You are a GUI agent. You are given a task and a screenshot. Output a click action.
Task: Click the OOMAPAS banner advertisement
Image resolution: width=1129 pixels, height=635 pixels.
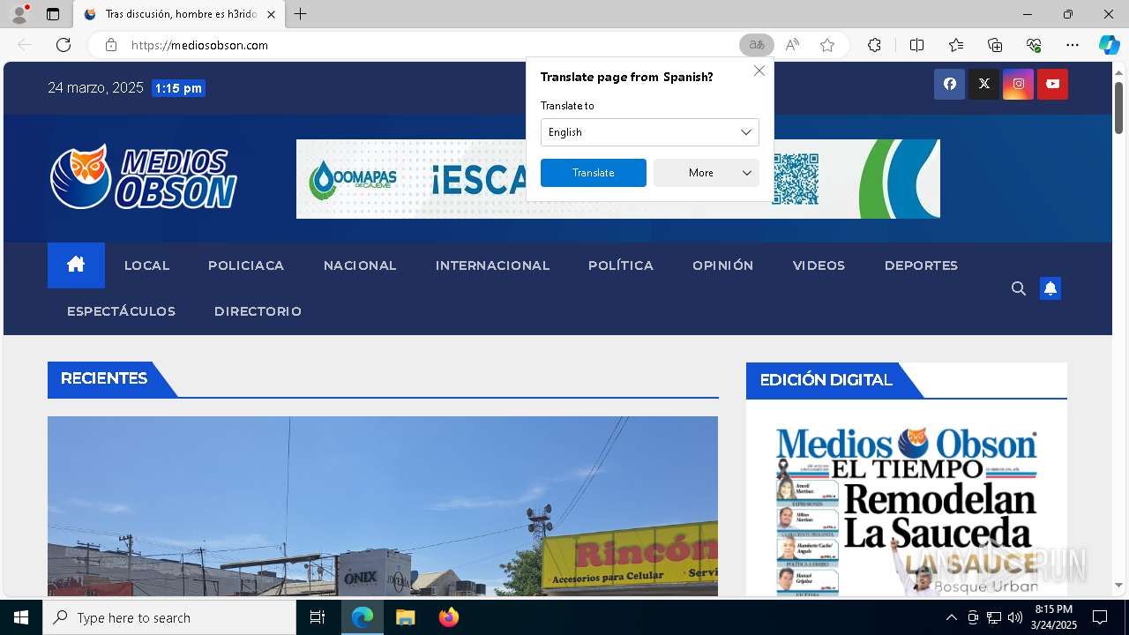[618, 179]
